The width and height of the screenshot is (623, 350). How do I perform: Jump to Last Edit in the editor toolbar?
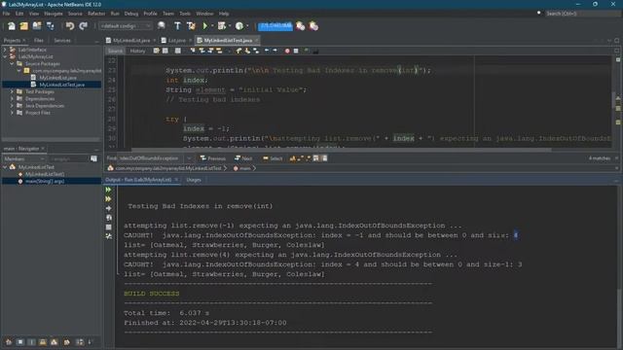coord(157,51)
